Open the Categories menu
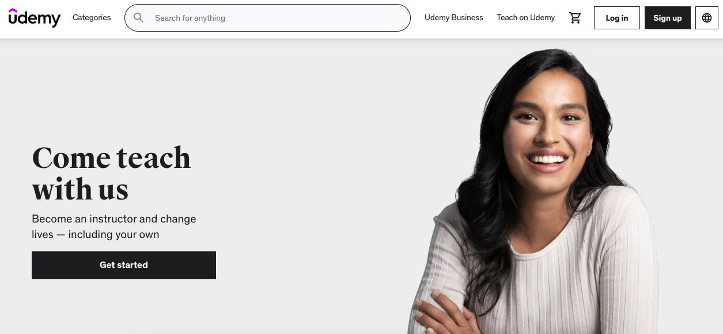Viewport: 723px width, 334px height. tap(92, 18)
